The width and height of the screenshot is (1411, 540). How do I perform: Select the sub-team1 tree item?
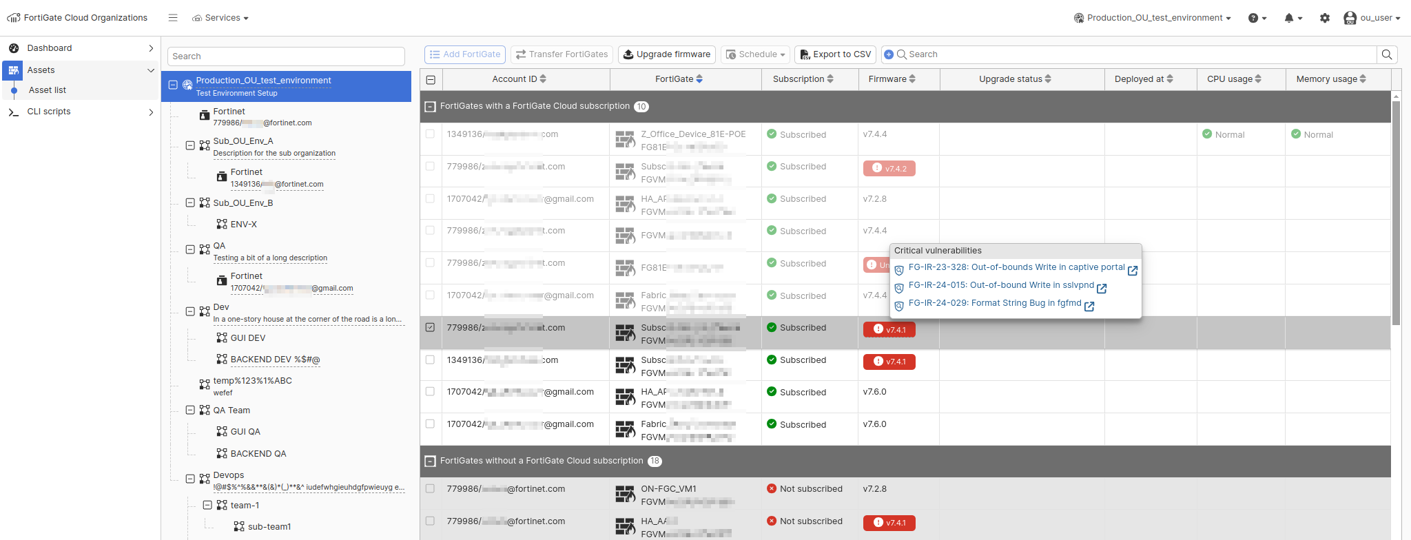click(x=269, y=527)
